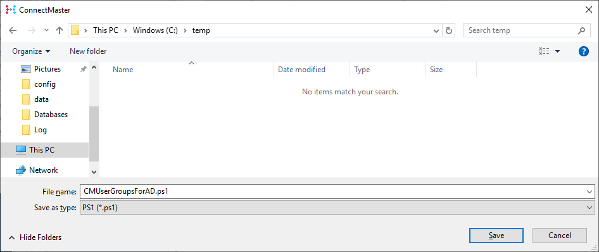The width and height of the screenshot is (599, 252).
Task: Collapse pane with Hide Folders
Action: [x=35, y=237]
